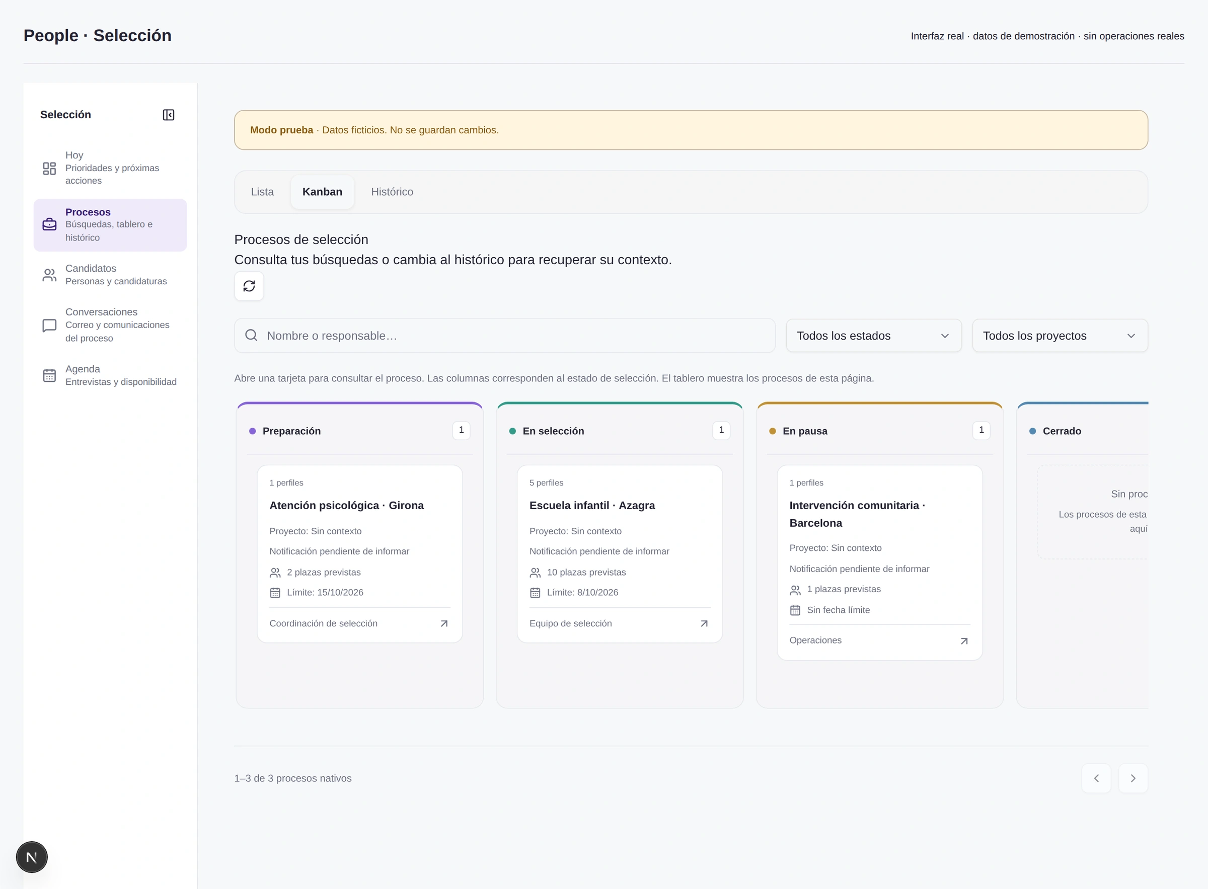Open the Todos los proyectos dropdown

click(x=1060, y=335)
